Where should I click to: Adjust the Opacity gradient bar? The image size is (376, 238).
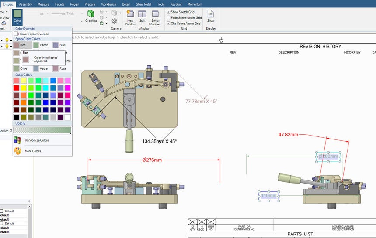click(x=42, y=129)
